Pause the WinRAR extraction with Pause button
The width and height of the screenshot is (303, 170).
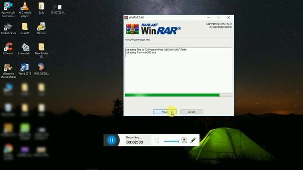point(165,112)
